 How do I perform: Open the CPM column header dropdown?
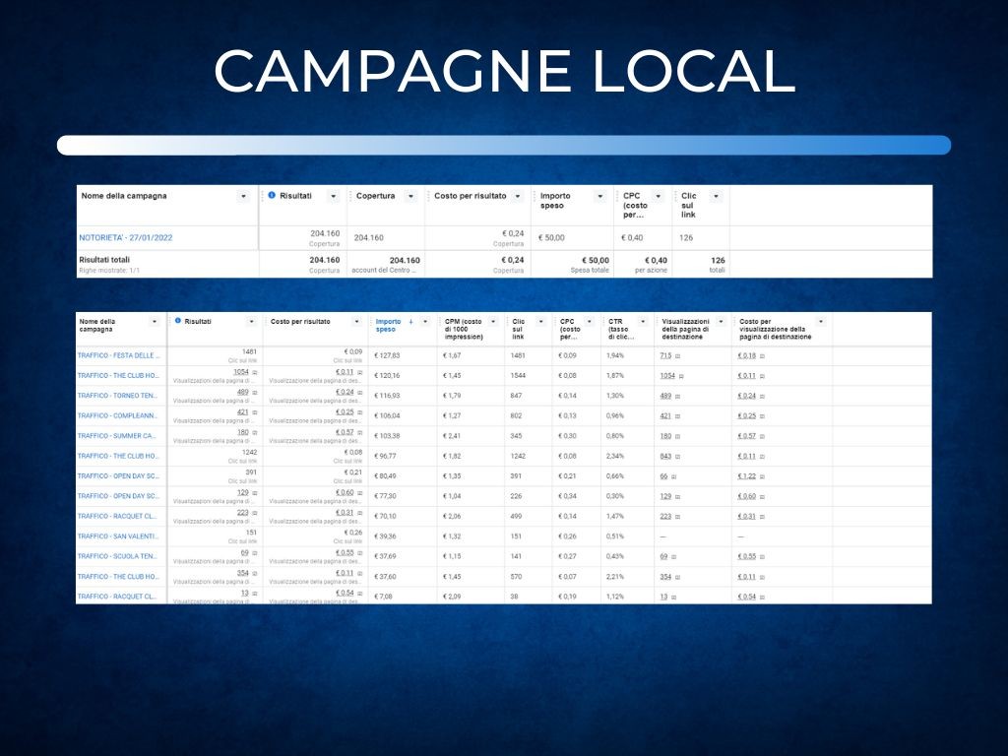point(495,321)
